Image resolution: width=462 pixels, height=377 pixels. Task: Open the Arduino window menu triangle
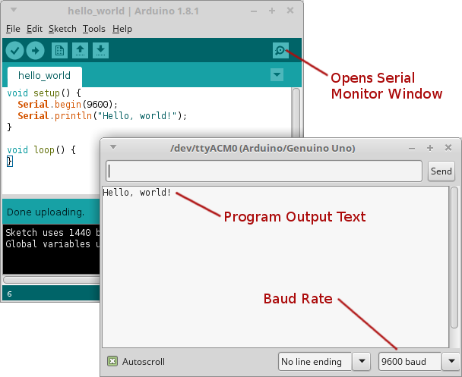pyautogui.click(x=14, y=10)
